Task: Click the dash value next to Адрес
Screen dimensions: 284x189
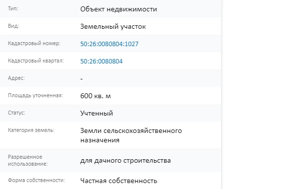Action: click(81, 79)
